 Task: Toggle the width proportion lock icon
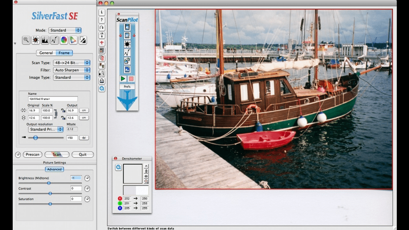[x=63, y=110]
